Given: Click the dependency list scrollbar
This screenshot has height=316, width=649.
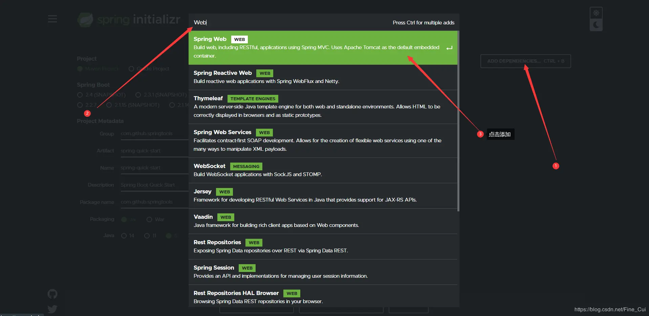Looking at the screenshot, I should click(x=458, y=121).
